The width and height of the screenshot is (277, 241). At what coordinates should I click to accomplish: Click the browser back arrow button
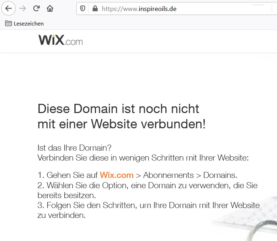point(9,9)
